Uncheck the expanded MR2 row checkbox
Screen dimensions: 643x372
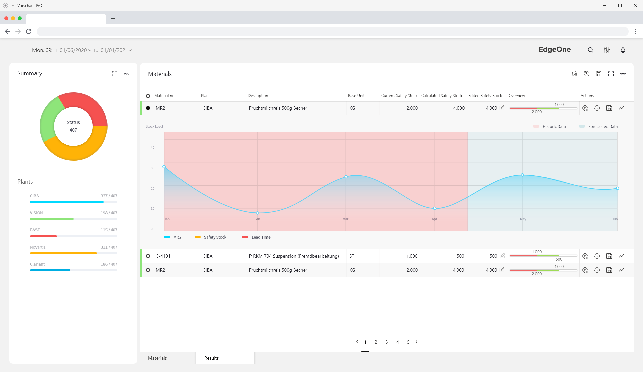[x=148, y=108]
